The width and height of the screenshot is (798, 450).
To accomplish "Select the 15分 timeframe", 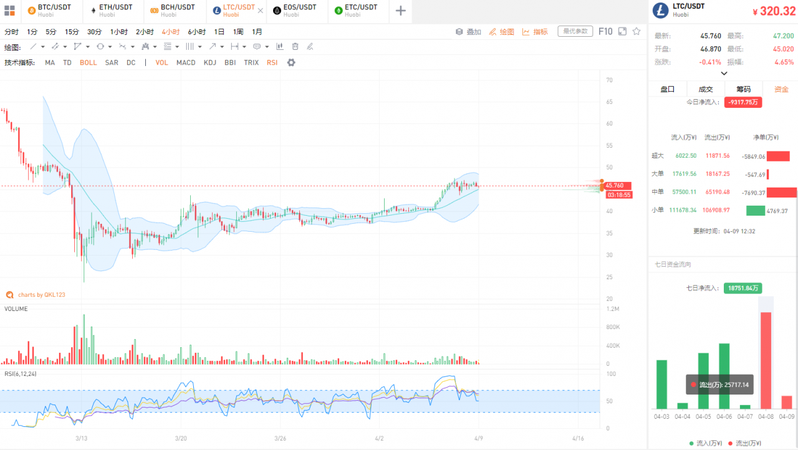I will point(72,32).
